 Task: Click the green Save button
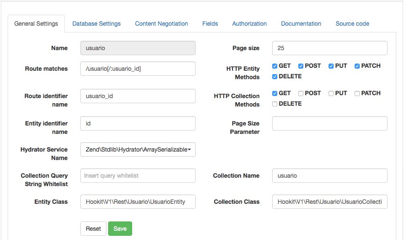pyautogui.click(x=120, y=229)
